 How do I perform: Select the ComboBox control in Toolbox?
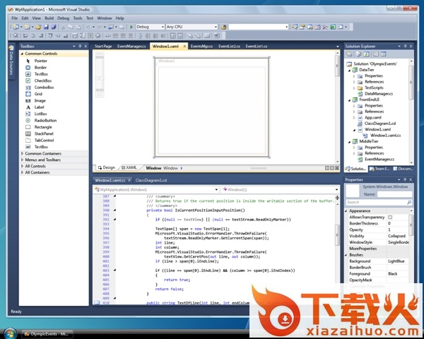point(44,87)
